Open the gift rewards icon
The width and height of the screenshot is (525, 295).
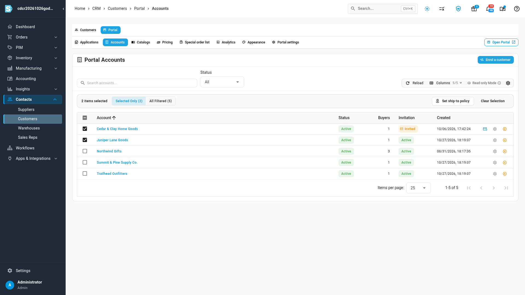474,9
